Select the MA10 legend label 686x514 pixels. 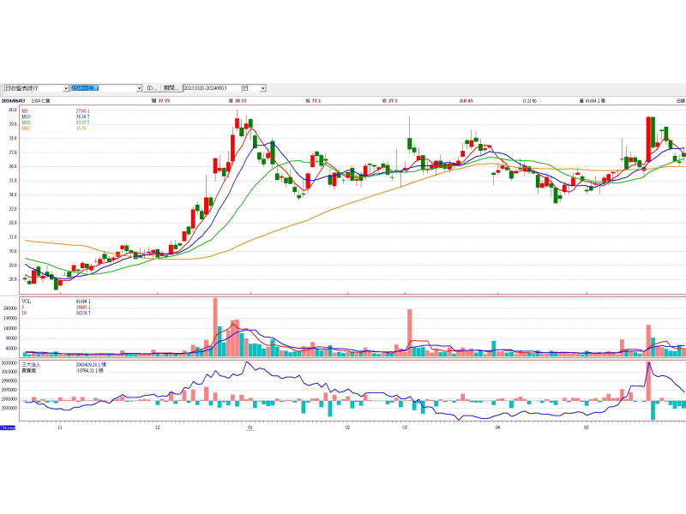(27, 117)
